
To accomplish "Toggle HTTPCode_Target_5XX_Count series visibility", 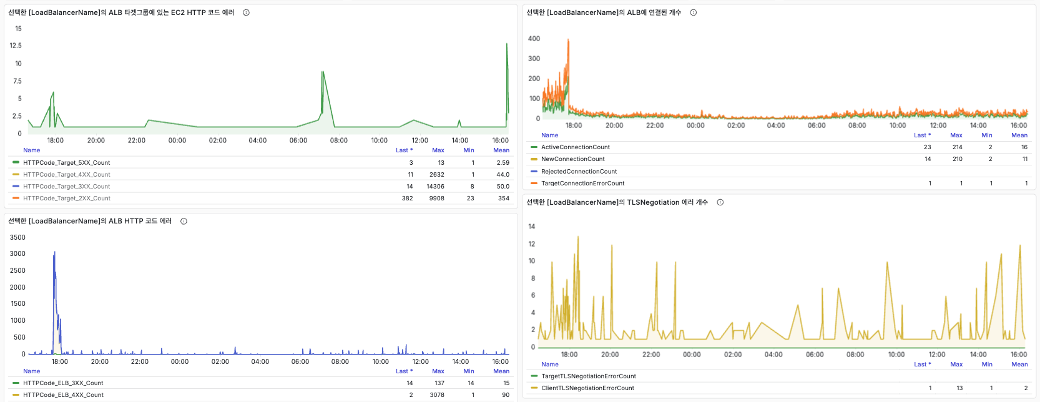I will [66, 163].
